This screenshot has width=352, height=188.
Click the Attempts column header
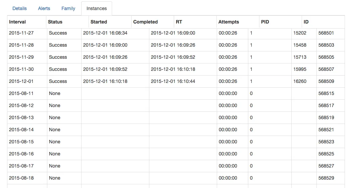tap(229, 22)
